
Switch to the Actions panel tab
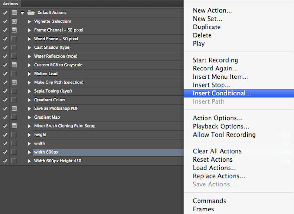[x=10, y=4]
